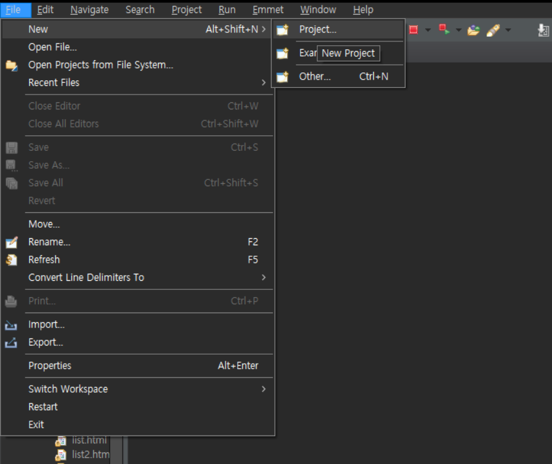Click the Export... arrow icon
The width and height of the screenshot is (552, 464).
coord(11,343)
